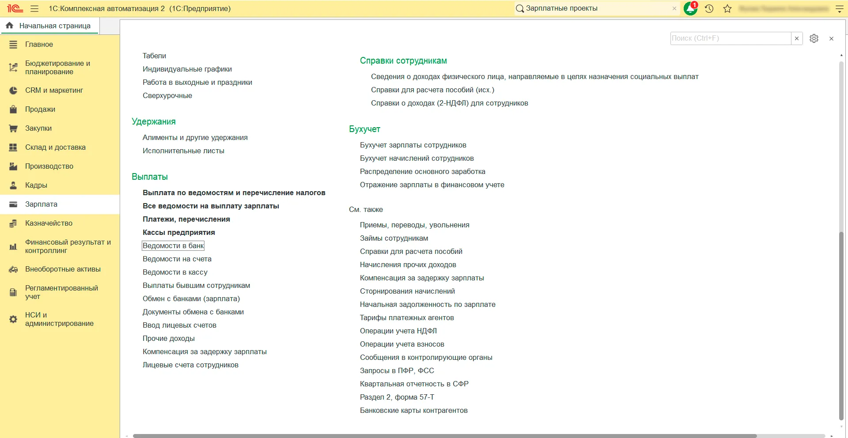Viewport: 848px width, 438px height.
Task: Open favorites star icon
Action: coord(727,9)
